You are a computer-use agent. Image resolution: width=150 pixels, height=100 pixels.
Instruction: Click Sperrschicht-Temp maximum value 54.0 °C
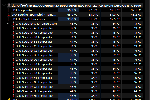[x=115, y=15]
